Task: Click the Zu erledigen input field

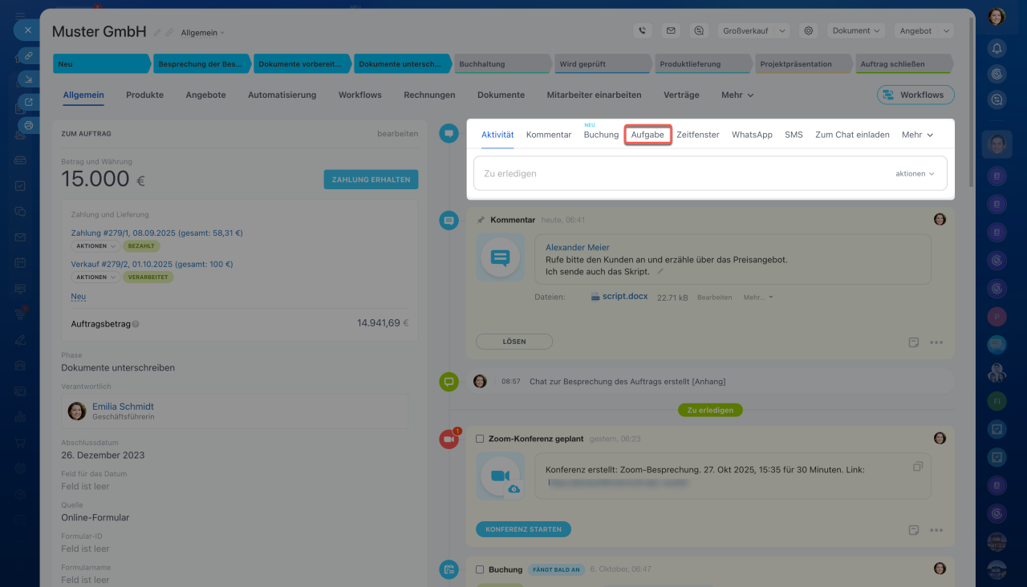Action: pyautogui.click(x=682, y=173)
